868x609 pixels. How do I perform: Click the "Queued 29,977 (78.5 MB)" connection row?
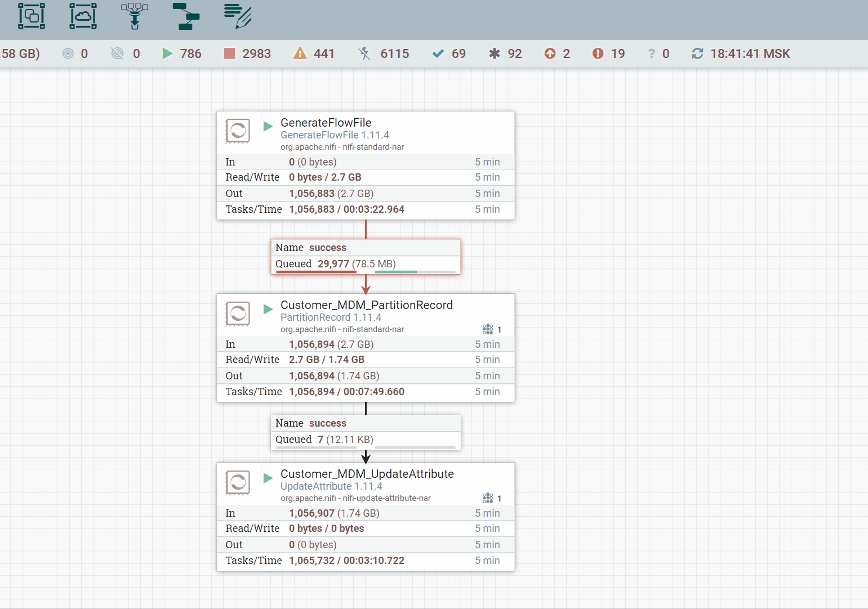click(366, 264)
